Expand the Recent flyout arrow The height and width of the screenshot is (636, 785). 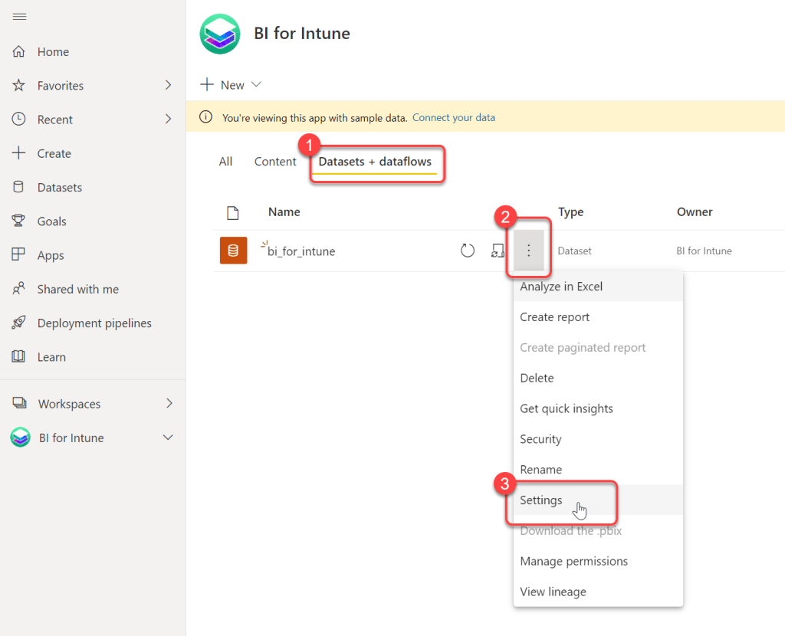coord(169,120)
